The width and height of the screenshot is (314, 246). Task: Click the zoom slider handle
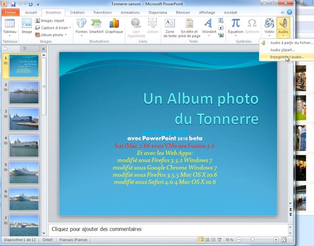(x=252, y=239)
